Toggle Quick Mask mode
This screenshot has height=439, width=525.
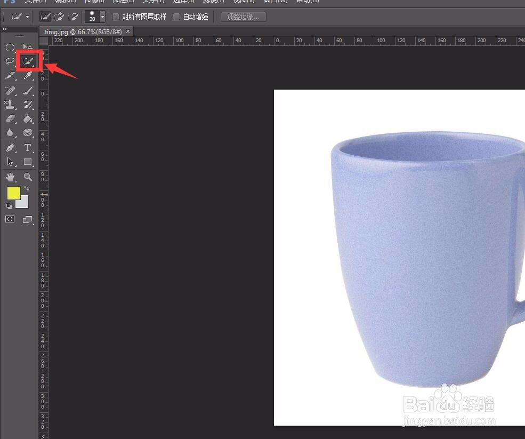10,219
